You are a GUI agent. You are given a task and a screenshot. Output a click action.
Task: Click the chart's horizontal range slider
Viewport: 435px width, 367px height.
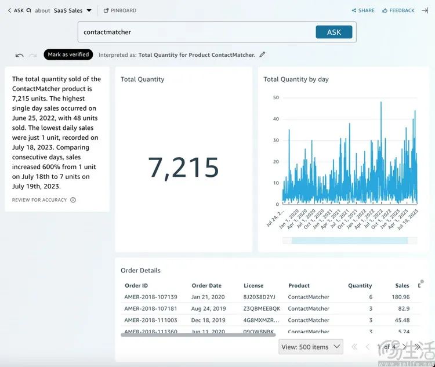pos(350,241)
